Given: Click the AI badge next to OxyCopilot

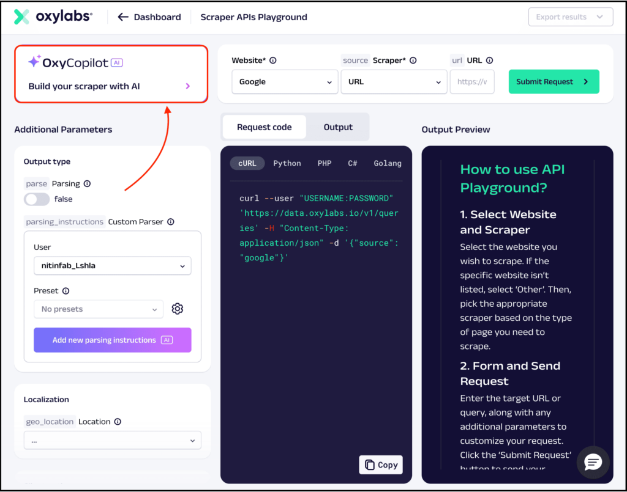Looking at the screenshot, I should click(117, 63).
